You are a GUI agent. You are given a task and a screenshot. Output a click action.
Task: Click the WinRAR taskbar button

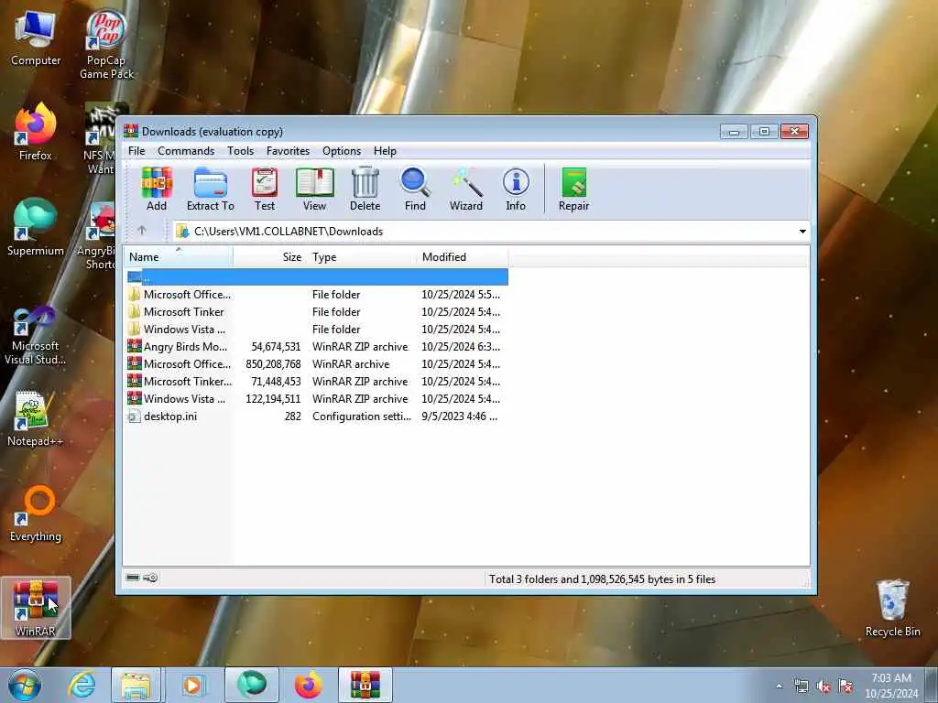click(x=365, y=685)
